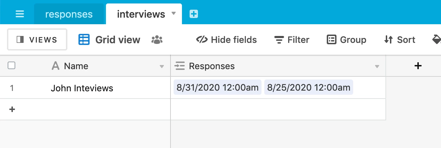
Task: Select the interviews tab
Action: tap(141, 14)
